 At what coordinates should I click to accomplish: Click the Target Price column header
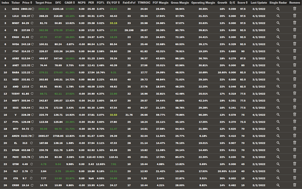(x=43, y=3)
